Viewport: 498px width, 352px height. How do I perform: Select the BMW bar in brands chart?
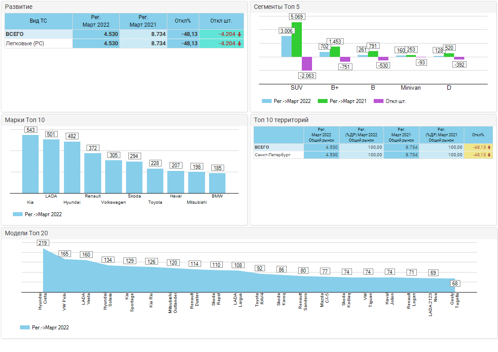tap(217, 183)
